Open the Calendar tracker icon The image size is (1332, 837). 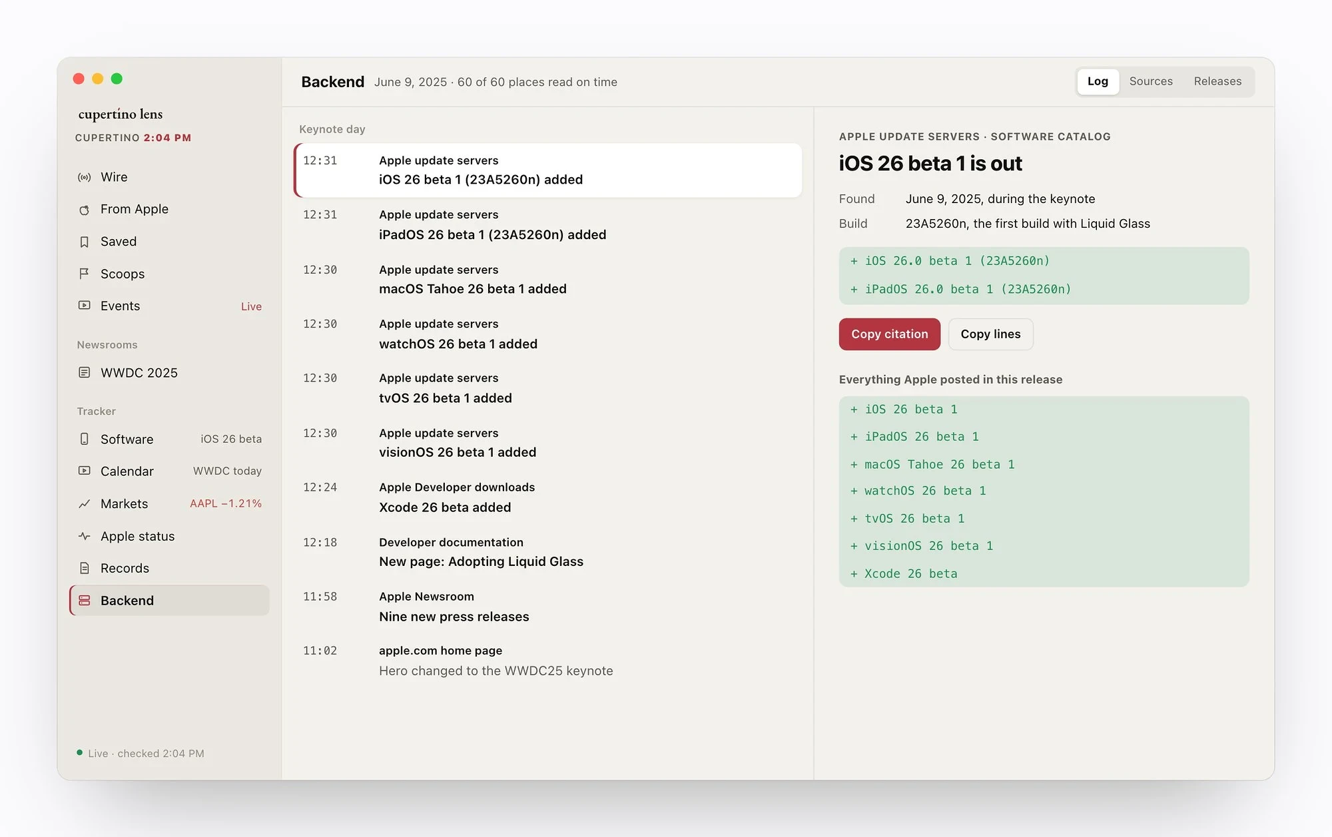[x=84, y=471]
